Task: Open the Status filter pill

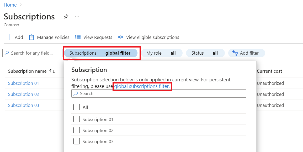Action: coord(205,53)
